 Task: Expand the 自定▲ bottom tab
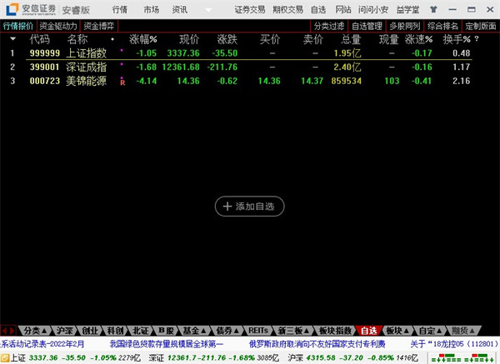click(x=431, y=331)
